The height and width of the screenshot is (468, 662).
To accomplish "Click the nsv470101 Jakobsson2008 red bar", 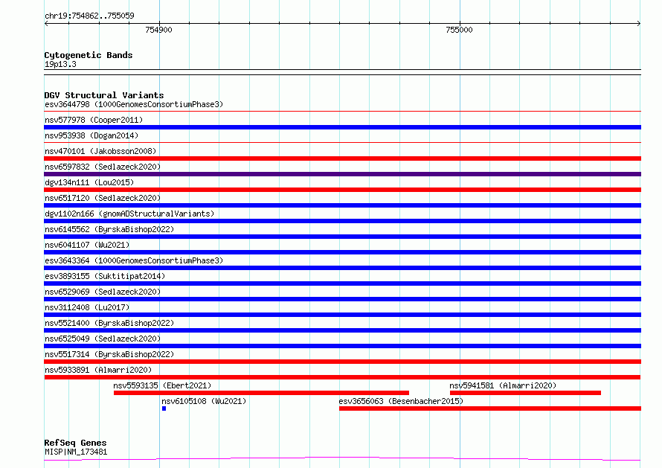I will coord(342,158).
